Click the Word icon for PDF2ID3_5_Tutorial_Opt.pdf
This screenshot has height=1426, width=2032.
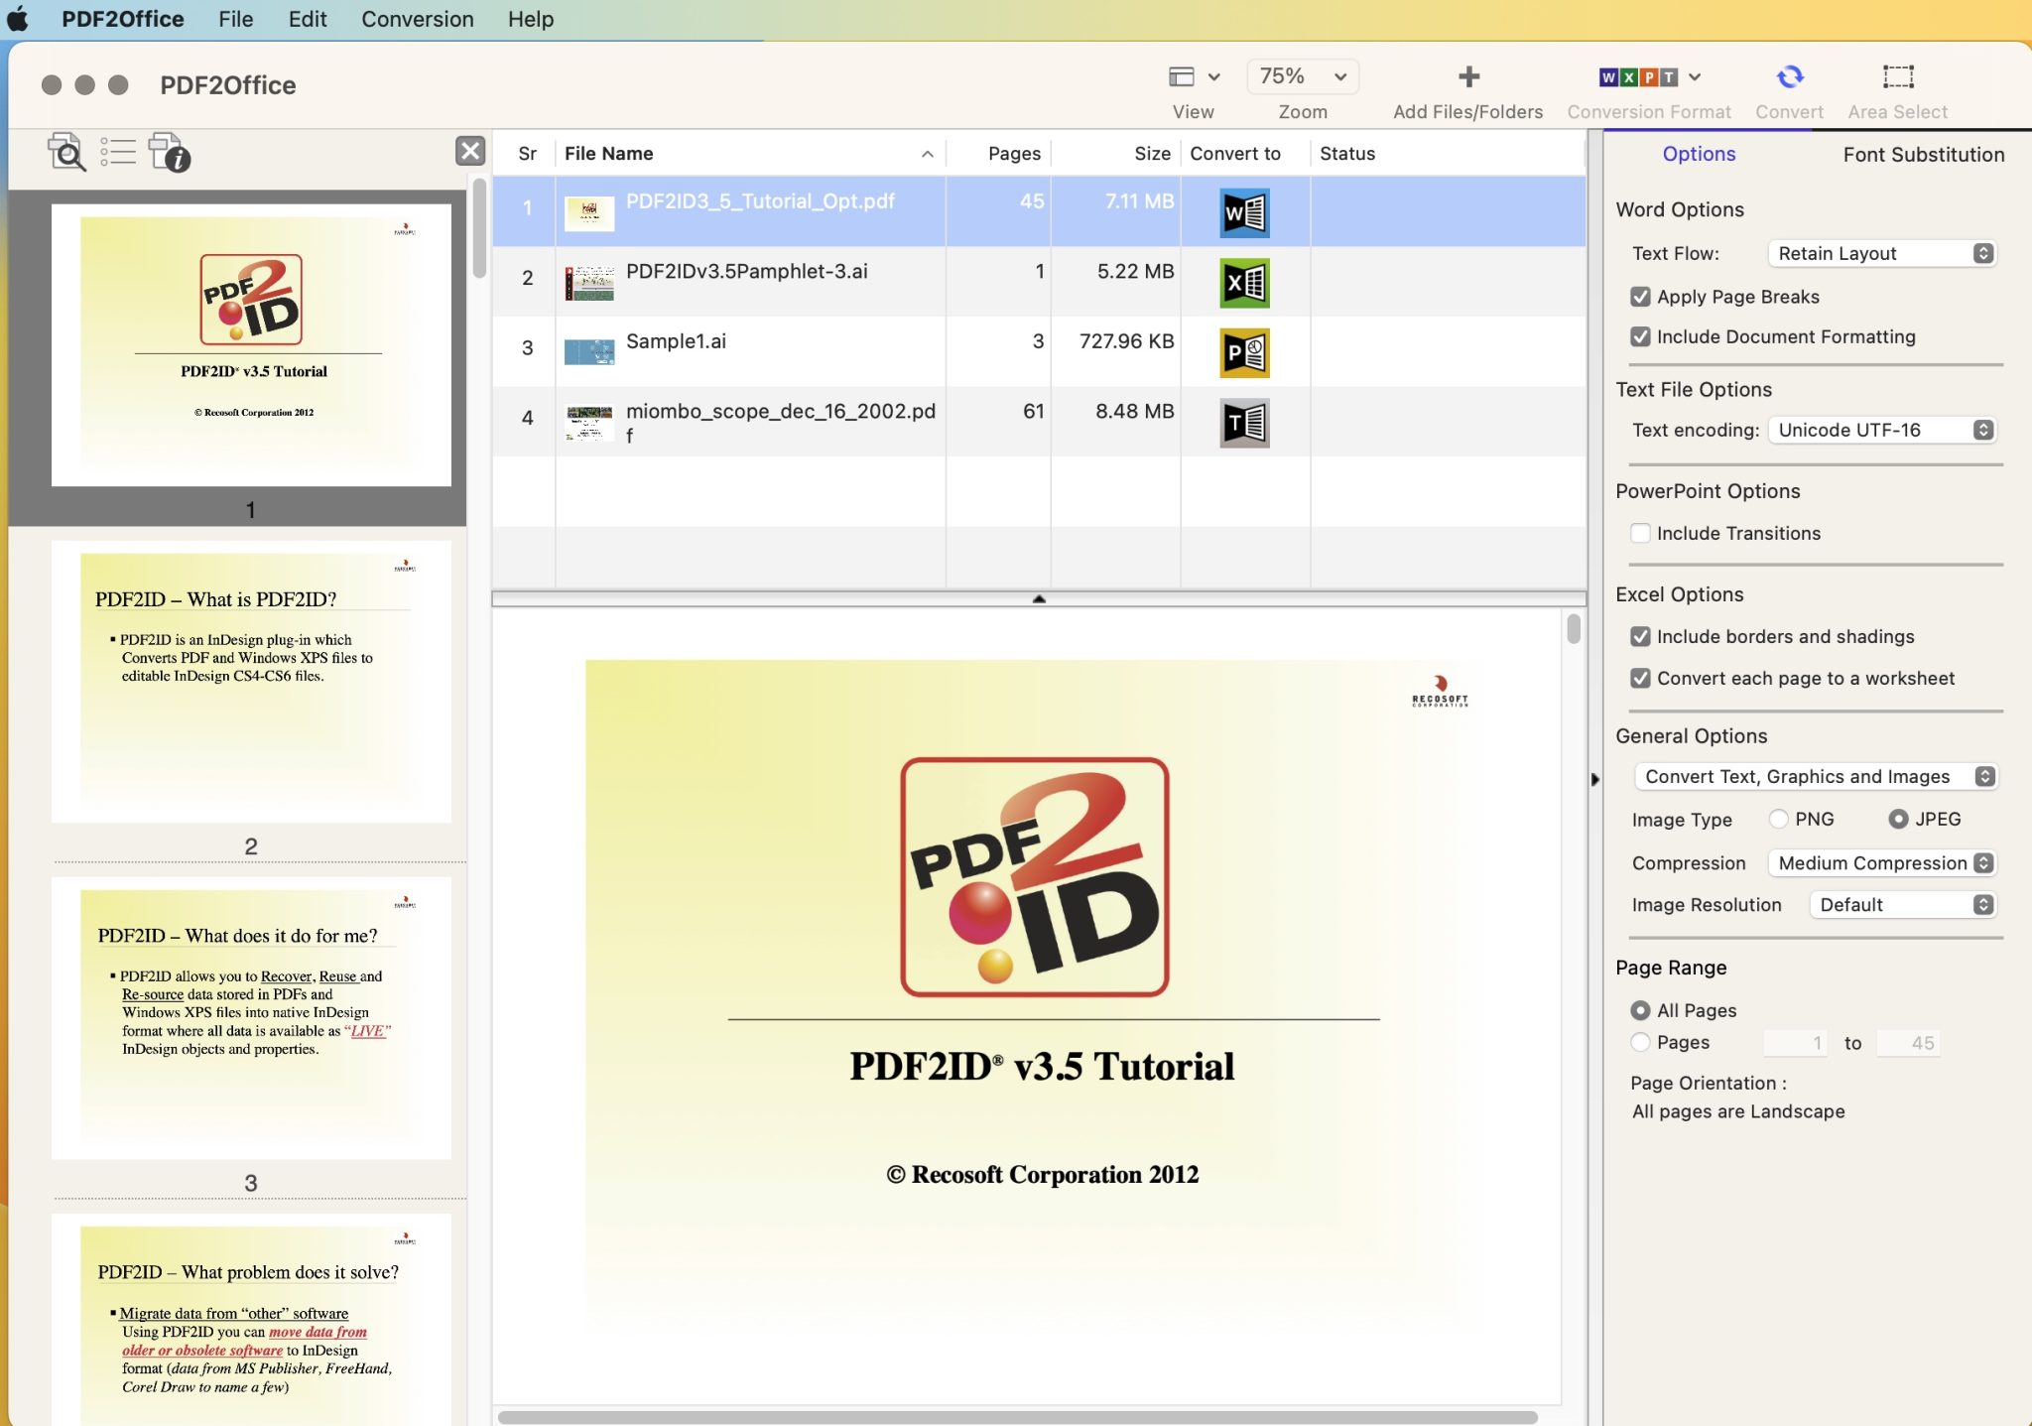point(1245,211)
